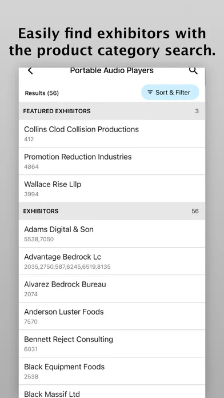The width and height of the screenshot is (224, 398).
Task: Open Black Massif Ltd listing
Action: [112, 391]
